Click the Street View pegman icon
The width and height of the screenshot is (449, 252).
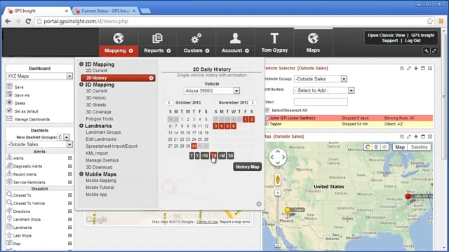(x=278, y=180)
